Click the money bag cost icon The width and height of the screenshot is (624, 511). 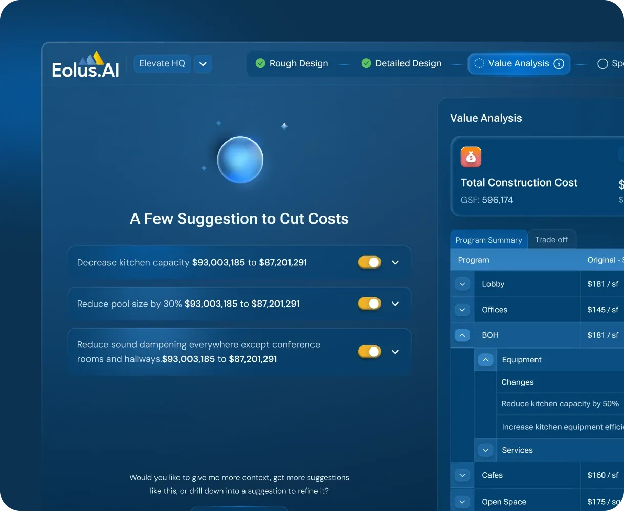pyautogui.click(x=471, y=157)
